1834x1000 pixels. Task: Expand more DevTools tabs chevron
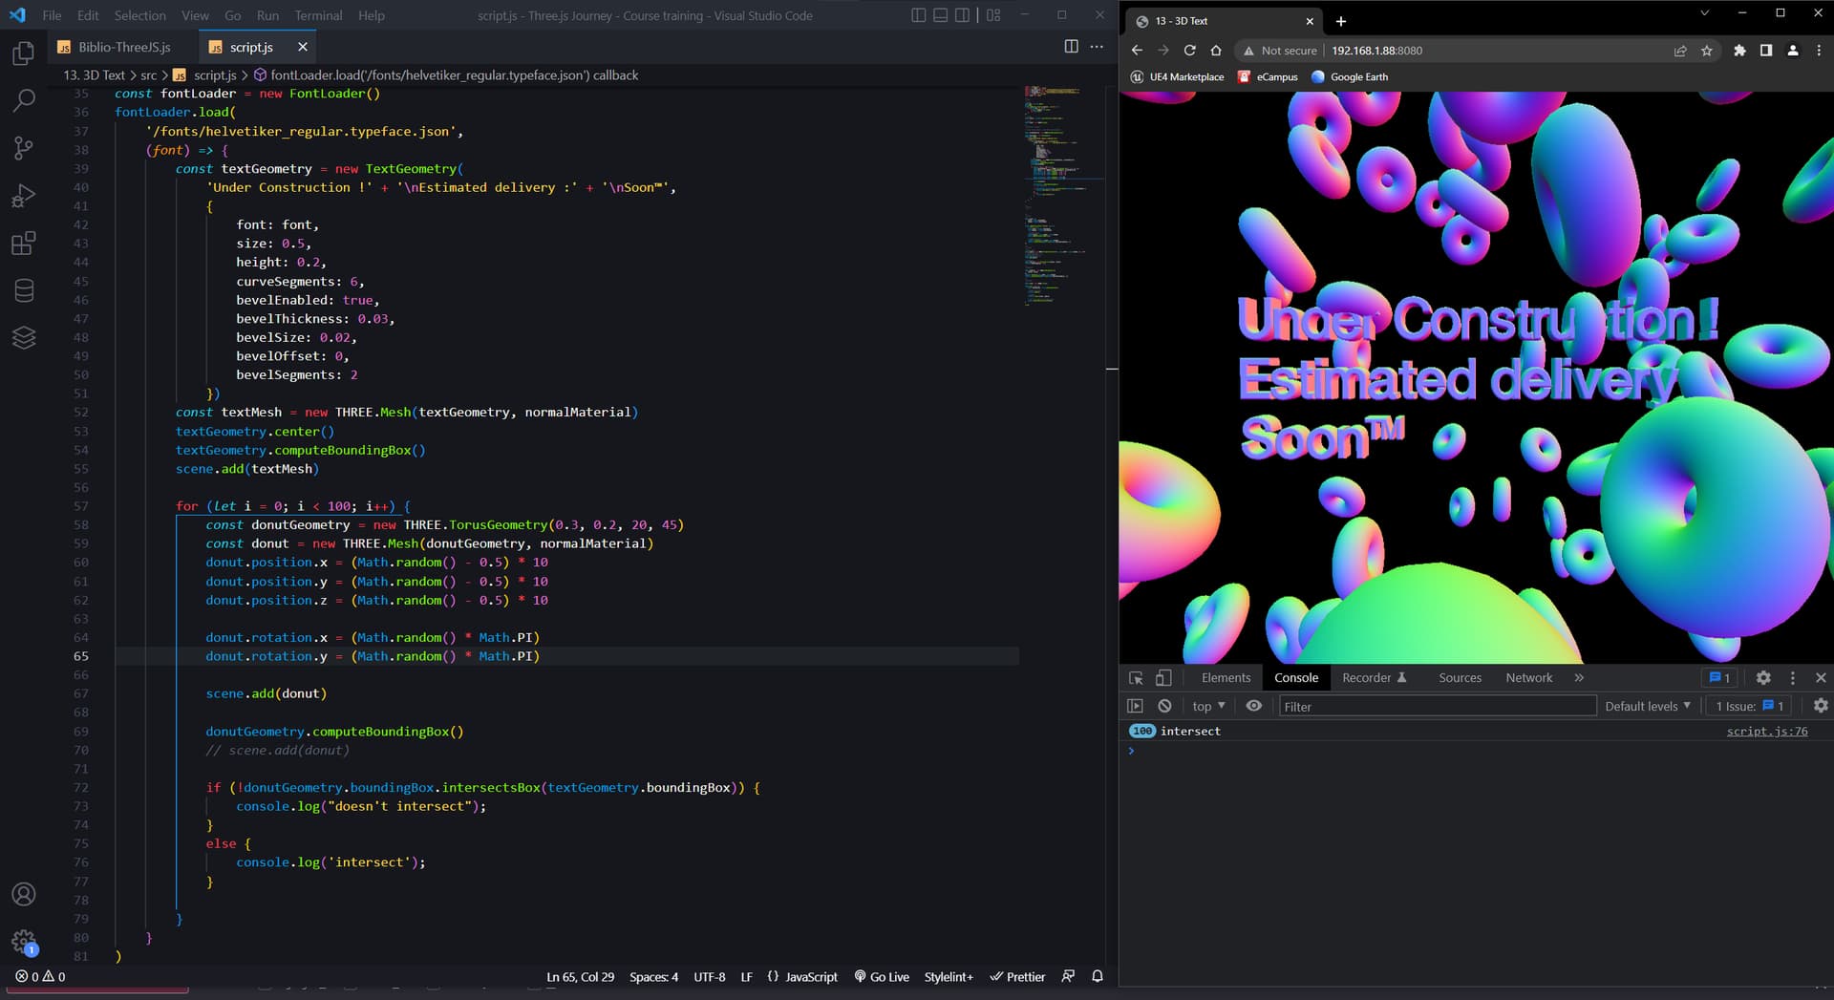(1579, 677)
